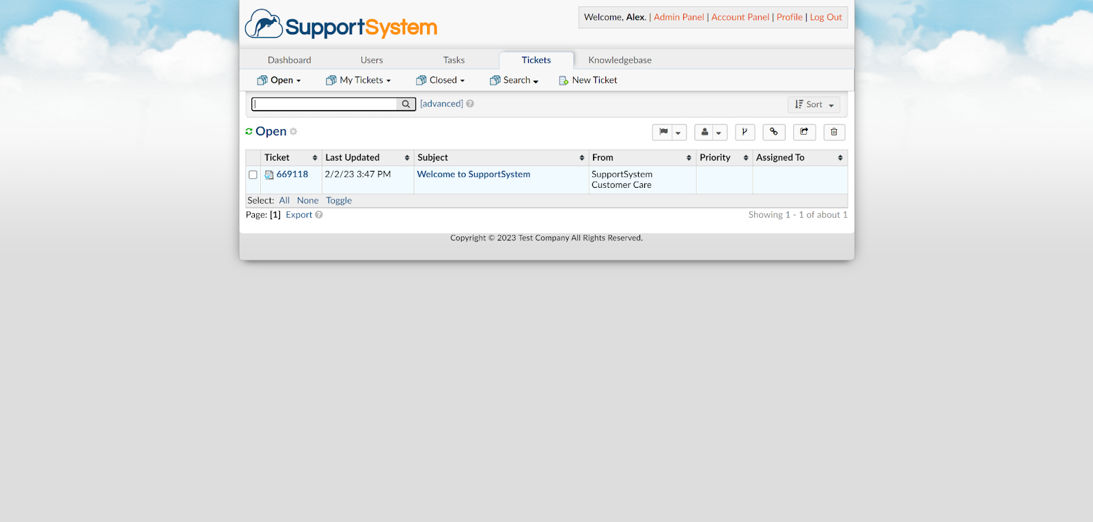Click the magnifier search button
The height and width of the screenshot is (522, 1093).
click(x=406, y=104)
